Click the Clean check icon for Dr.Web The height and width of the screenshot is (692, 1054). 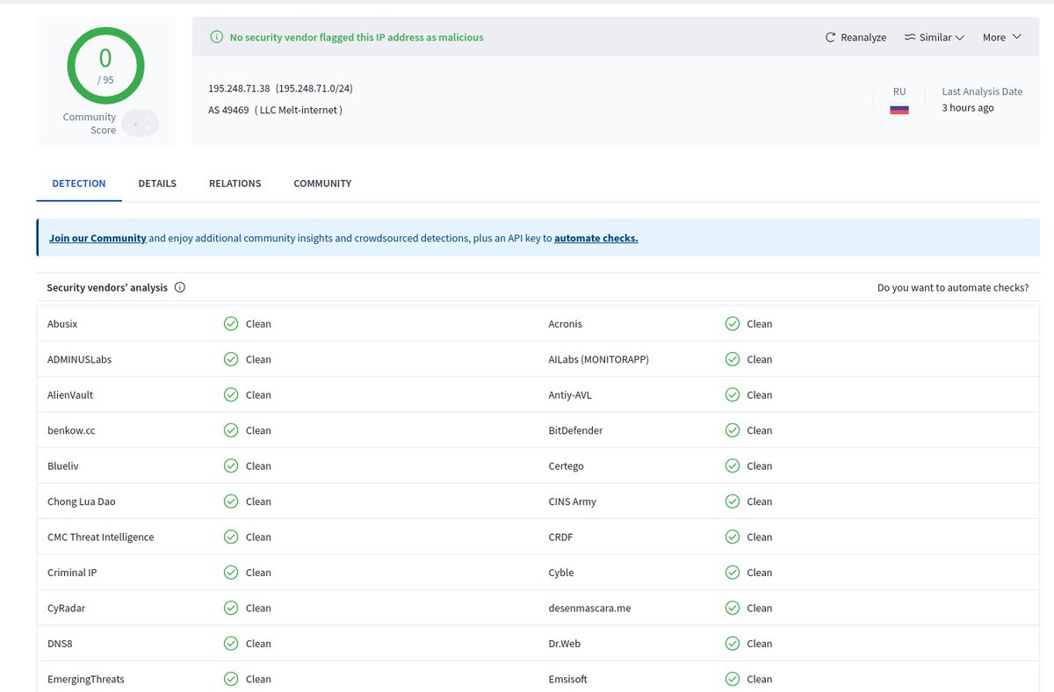click(x=733, y=644)
